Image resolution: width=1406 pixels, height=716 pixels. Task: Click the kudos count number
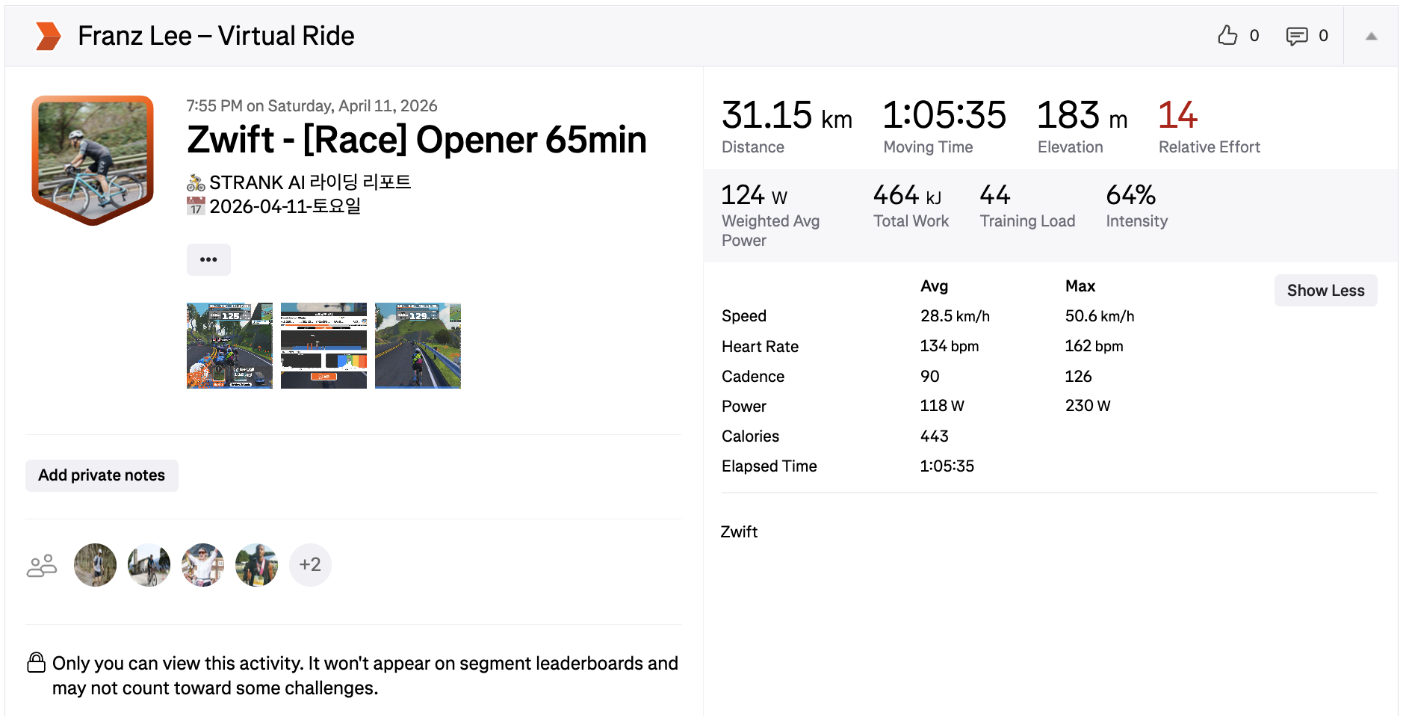click(x=1254, y=36)
